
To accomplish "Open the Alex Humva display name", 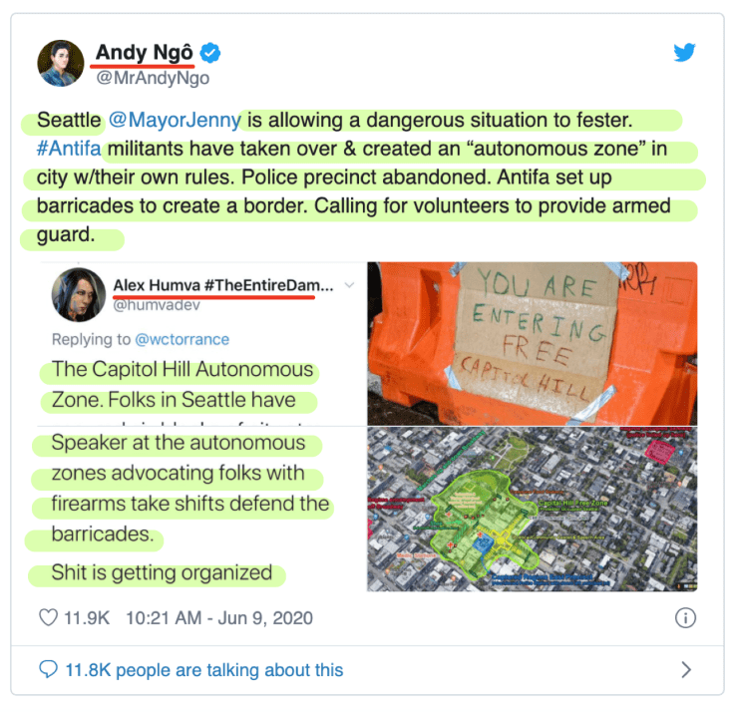I will pyautogui.click(x=223, y=285).
